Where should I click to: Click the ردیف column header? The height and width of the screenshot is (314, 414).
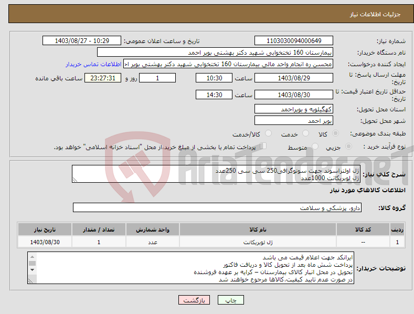[x=397, y=229]
